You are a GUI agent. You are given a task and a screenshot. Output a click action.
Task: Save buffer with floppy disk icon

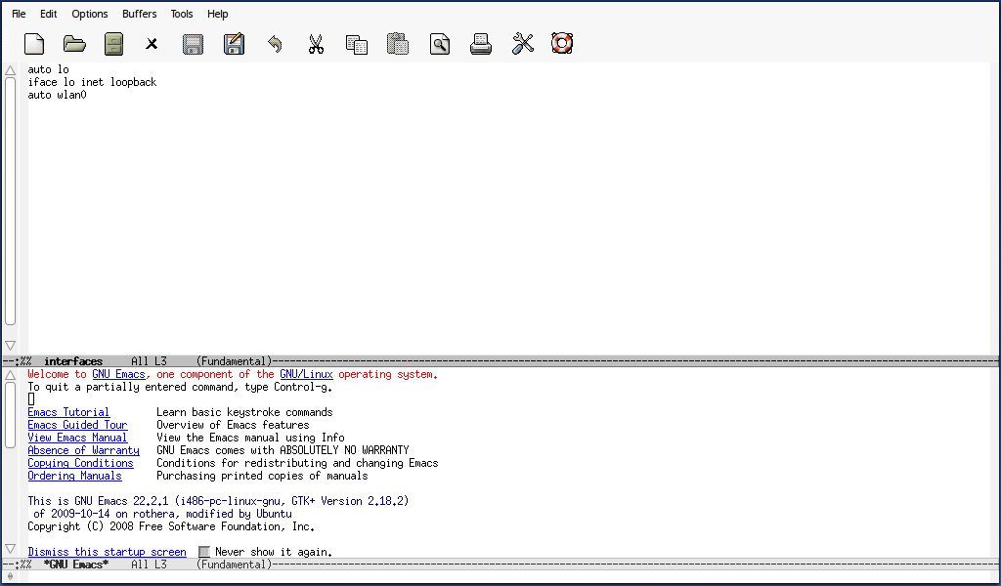click(x=193, y=44)
